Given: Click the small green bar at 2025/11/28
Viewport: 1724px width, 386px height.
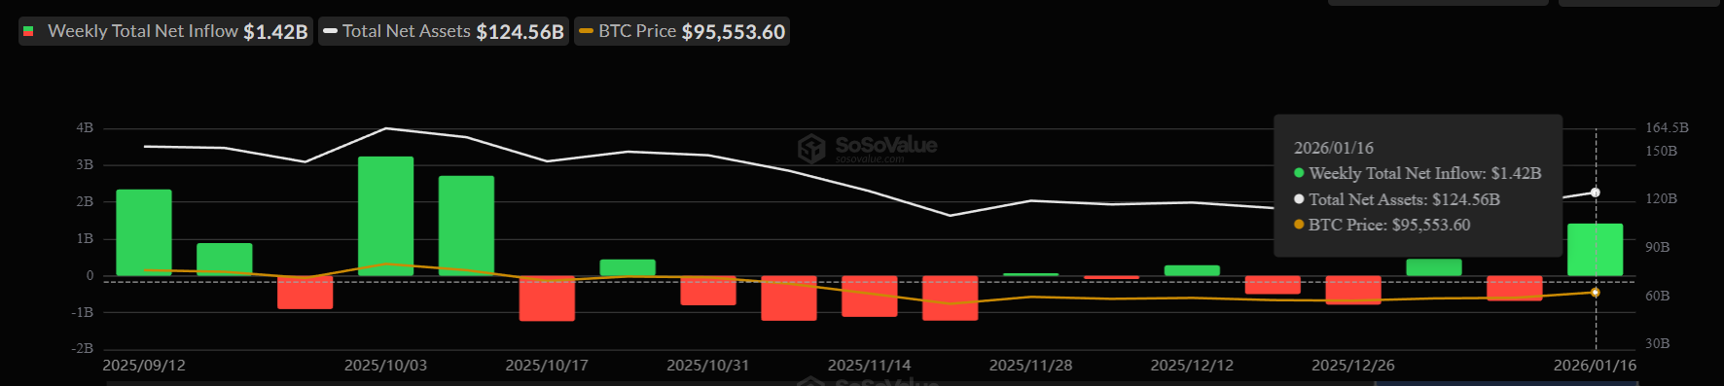Looking at the screenshot, I should tap(1031, 274).
